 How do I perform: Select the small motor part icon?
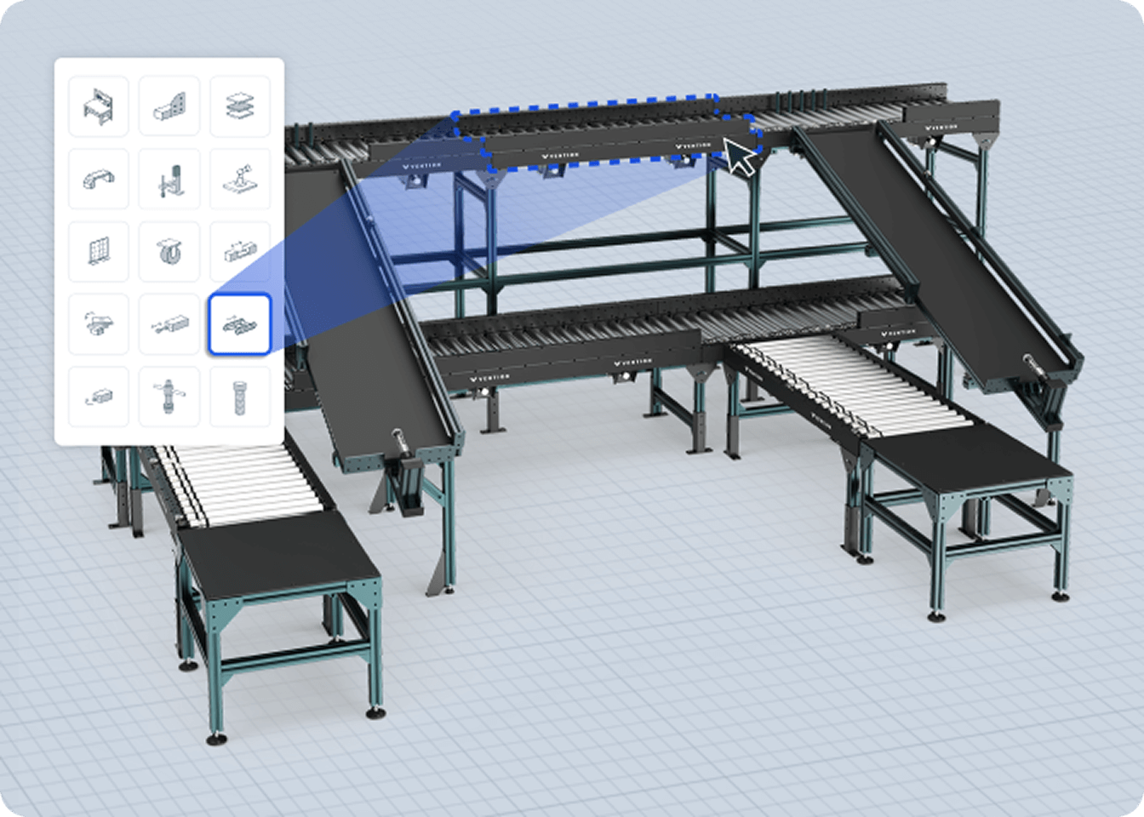[98, 397]
